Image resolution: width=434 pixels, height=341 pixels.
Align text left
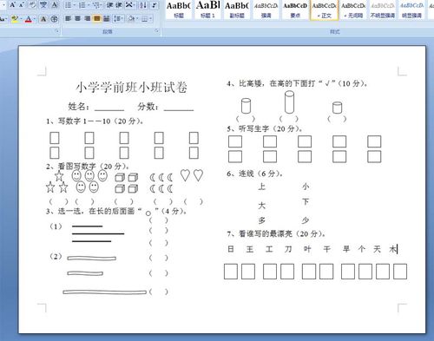pos(68,19)
